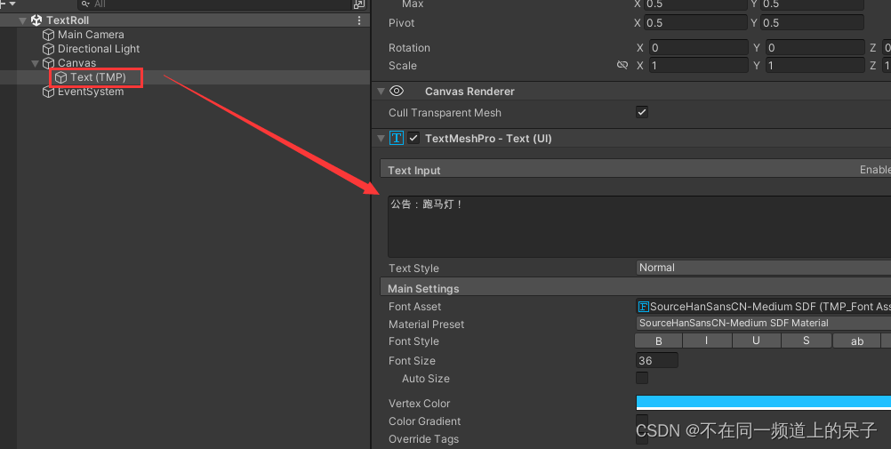Click the EventSystem cube icon

(49, 92)
